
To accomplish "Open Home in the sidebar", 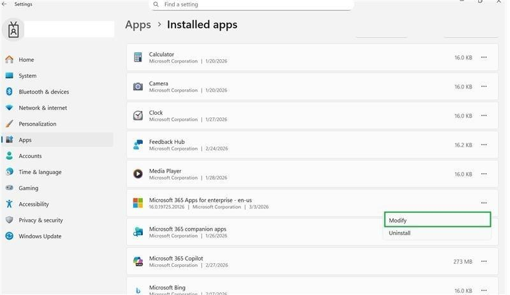I will 57,59.
